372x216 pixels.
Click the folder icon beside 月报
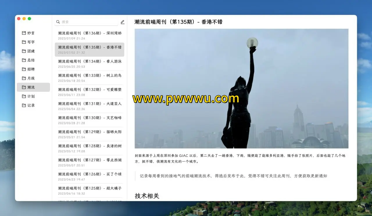click(x=24, y=78)
